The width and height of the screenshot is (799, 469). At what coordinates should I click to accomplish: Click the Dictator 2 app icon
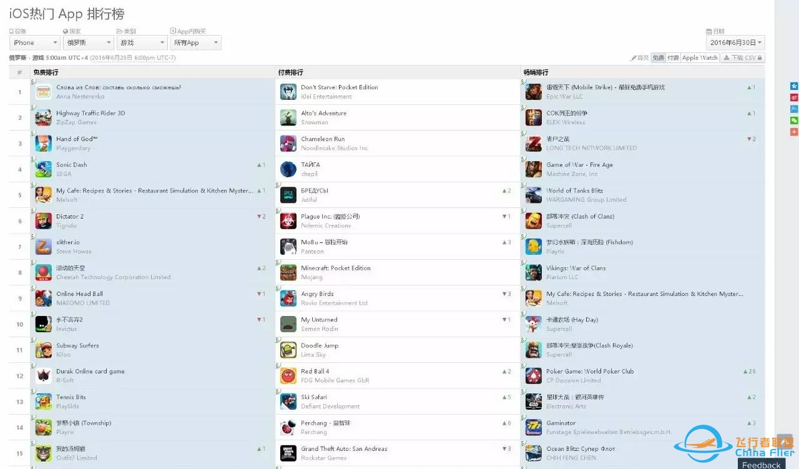44,221
